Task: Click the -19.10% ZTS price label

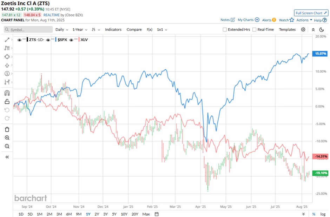Action: [x=320, y=173]
